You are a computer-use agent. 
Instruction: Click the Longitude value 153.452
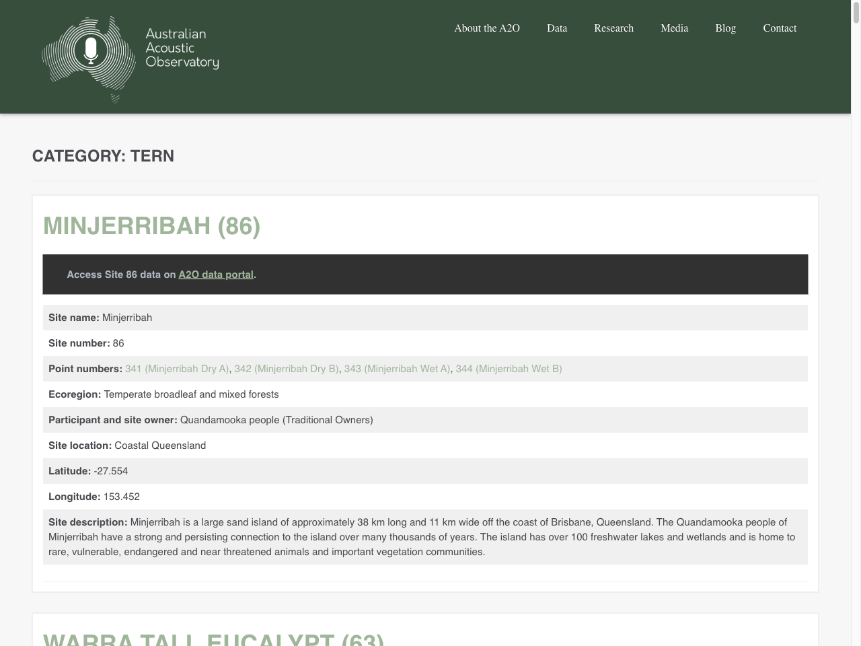(x=122, y=497)
